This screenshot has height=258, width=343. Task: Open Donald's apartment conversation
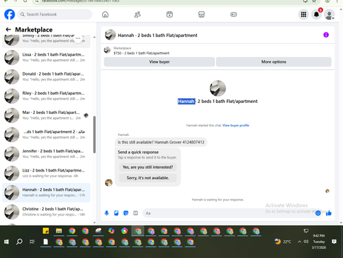46,77
